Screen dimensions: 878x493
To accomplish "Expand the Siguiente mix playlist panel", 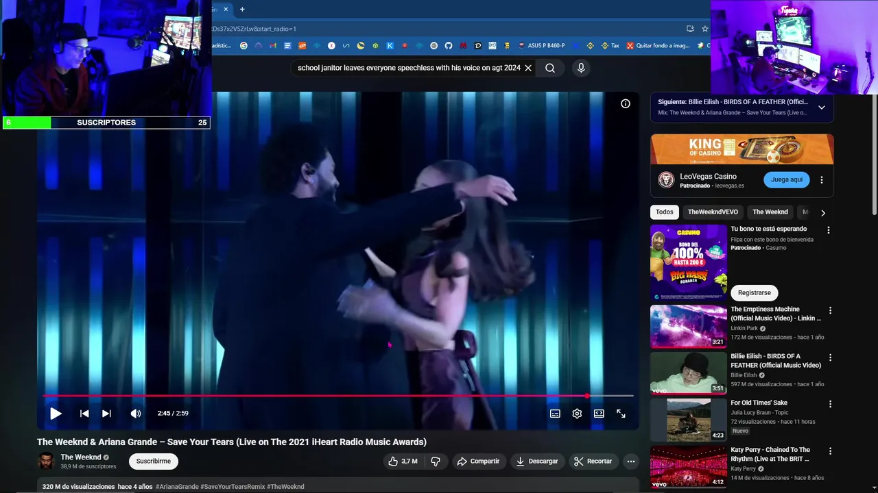I will (822, 108).
